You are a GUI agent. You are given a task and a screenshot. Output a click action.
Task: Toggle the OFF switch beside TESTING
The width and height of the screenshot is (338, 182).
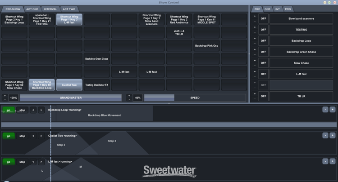pos(263,30)
